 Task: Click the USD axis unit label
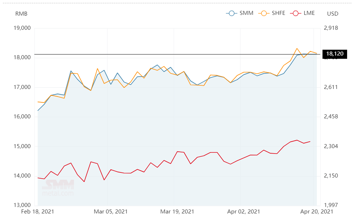pyautogui.click(x=333, y=14)
